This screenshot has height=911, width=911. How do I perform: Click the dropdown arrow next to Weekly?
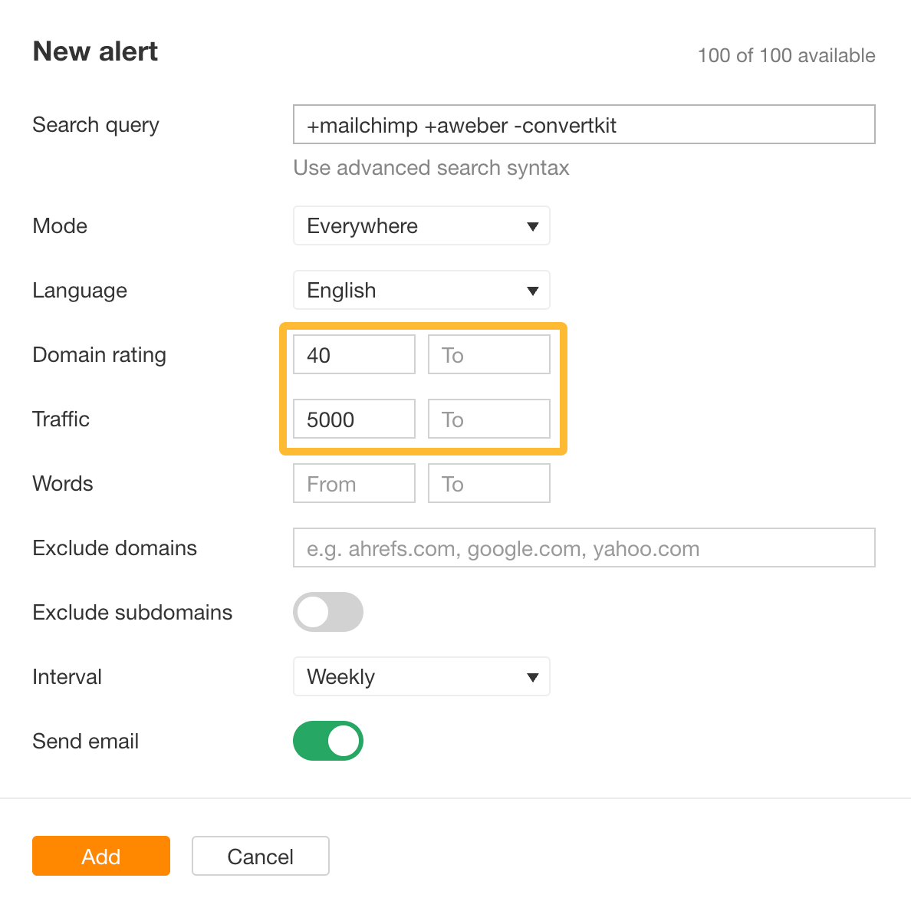532,676
